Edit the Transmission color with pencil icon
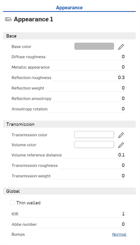This screenshot has height=245, width=140. (x=121, y=135)
